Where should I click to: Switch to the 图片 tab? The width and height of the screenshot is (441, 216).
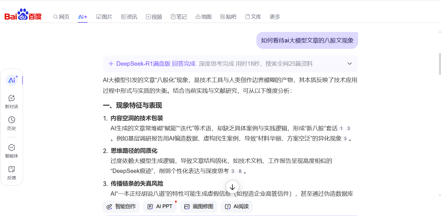[104, 17]
